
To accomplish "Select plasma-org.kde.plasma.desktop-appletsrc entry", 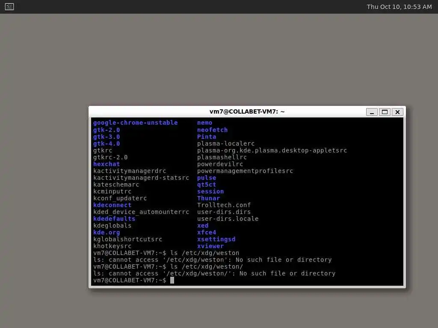I will pos(272,150).
